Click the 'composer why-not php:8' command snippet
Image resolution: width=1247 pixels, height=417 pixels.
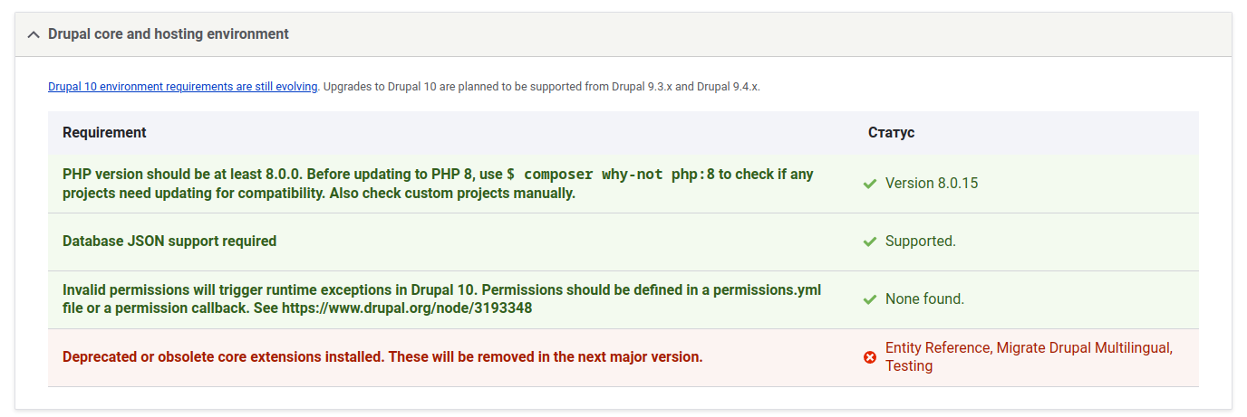[x=611, y=175]
